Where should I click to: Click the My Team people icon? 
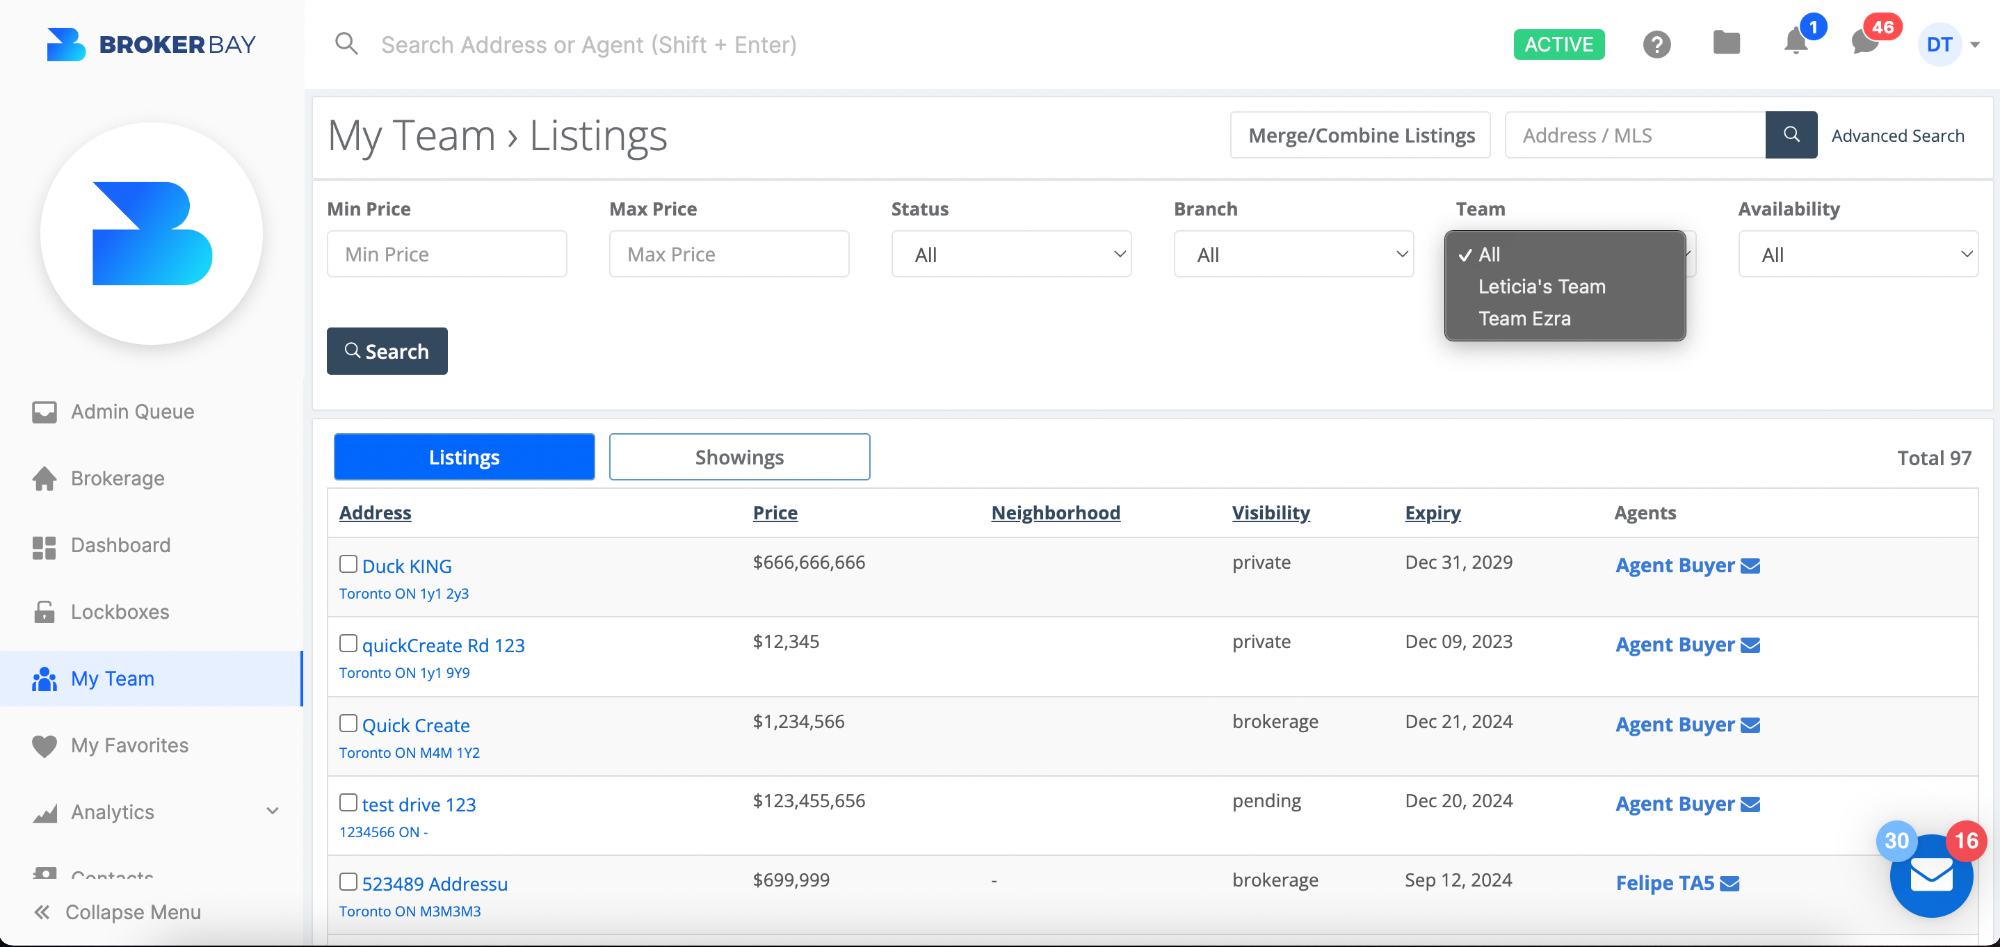click(x=45, y=679)
